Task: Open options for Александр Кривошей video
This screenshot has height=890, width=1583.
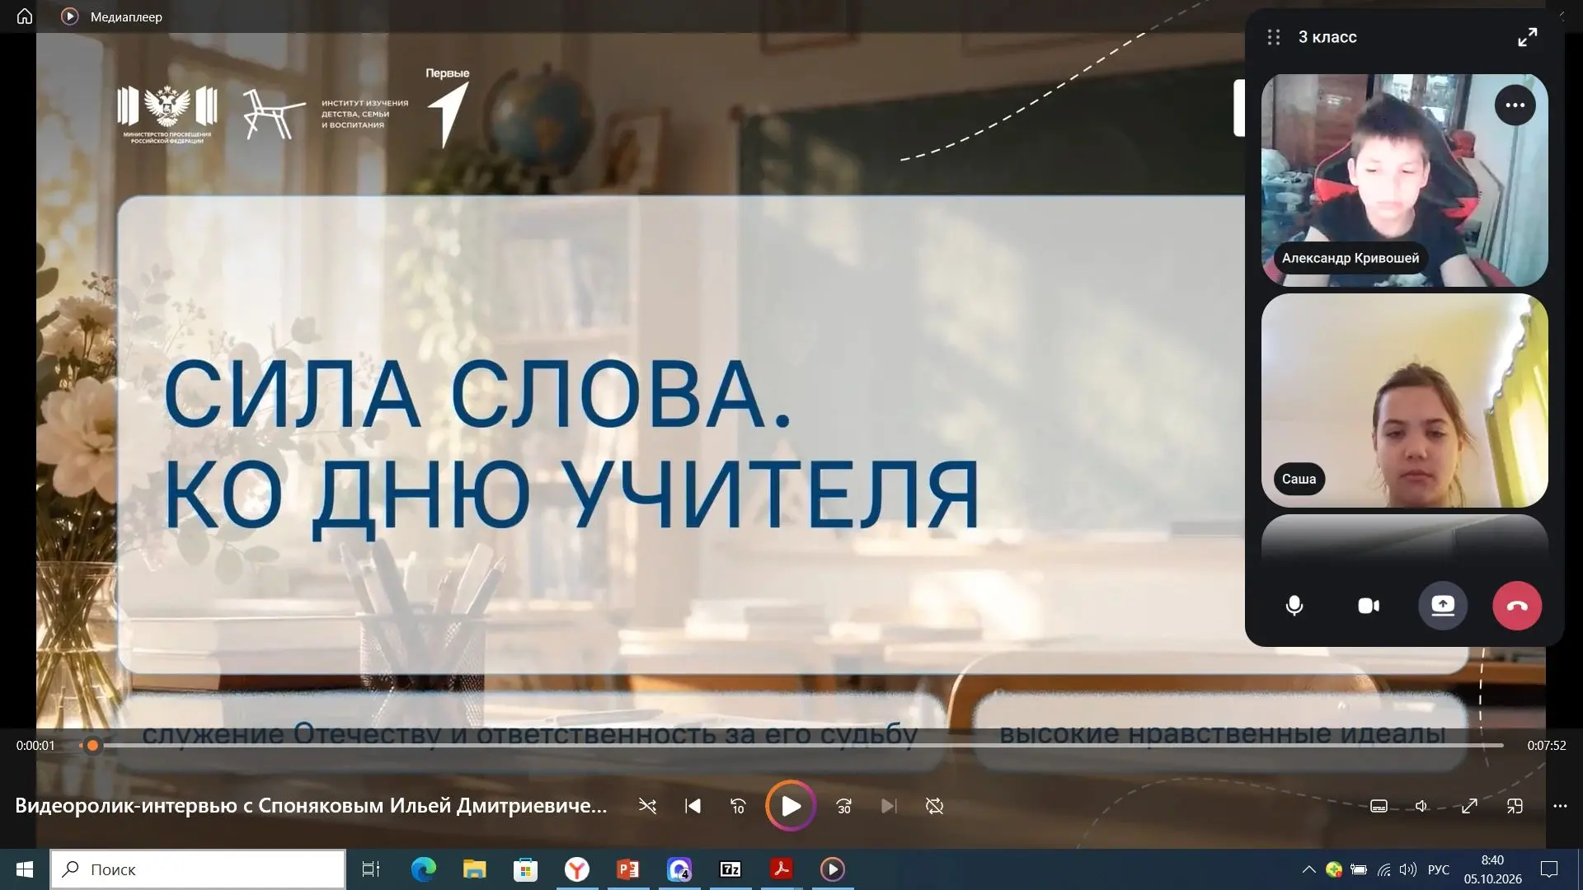Action: pos(1515,105)
